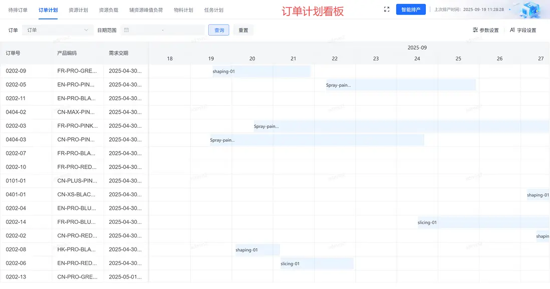Click the 智能排产 button
Screen dimensions: 550x289
pyautogui.click(x=411, y=10)
